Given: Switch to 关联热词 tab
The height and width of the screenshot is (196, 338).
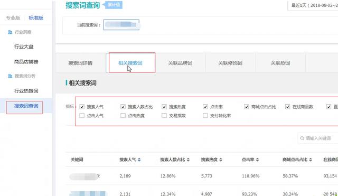Looking at the screenshot, I should [280, 63].
